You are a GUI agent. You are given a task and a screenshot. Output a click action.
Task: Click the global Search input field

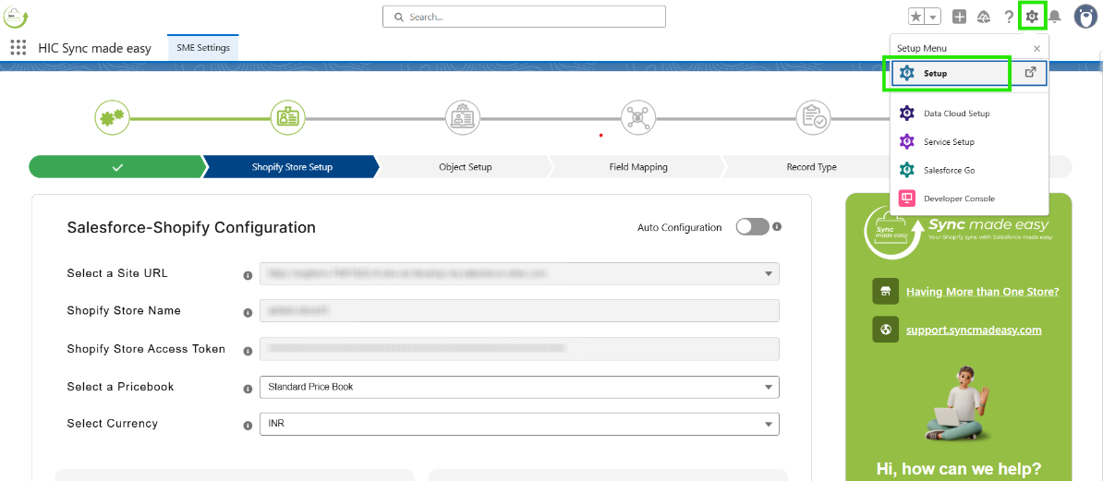pos(525,17)
